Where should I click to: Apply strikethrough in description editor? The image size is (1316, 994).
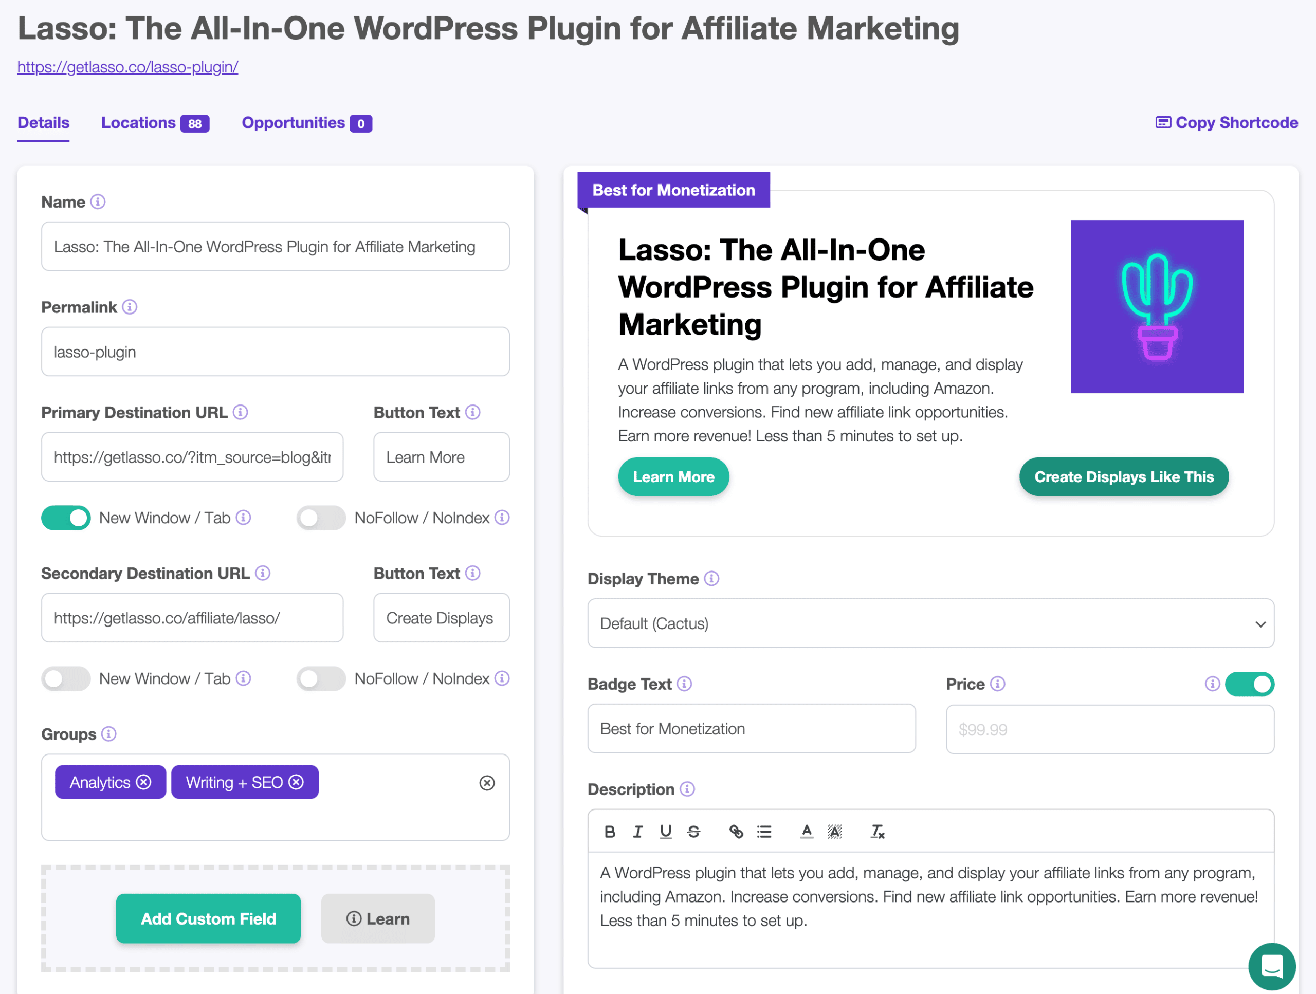[x=693, y=832]
